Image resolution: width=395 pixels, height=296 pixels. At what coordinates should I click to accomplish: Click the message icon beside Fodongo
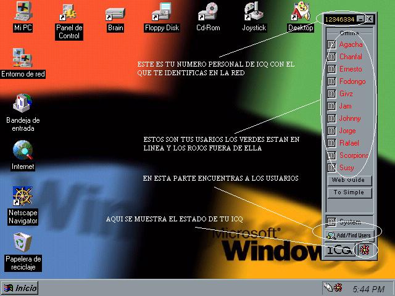click(331, 81)
